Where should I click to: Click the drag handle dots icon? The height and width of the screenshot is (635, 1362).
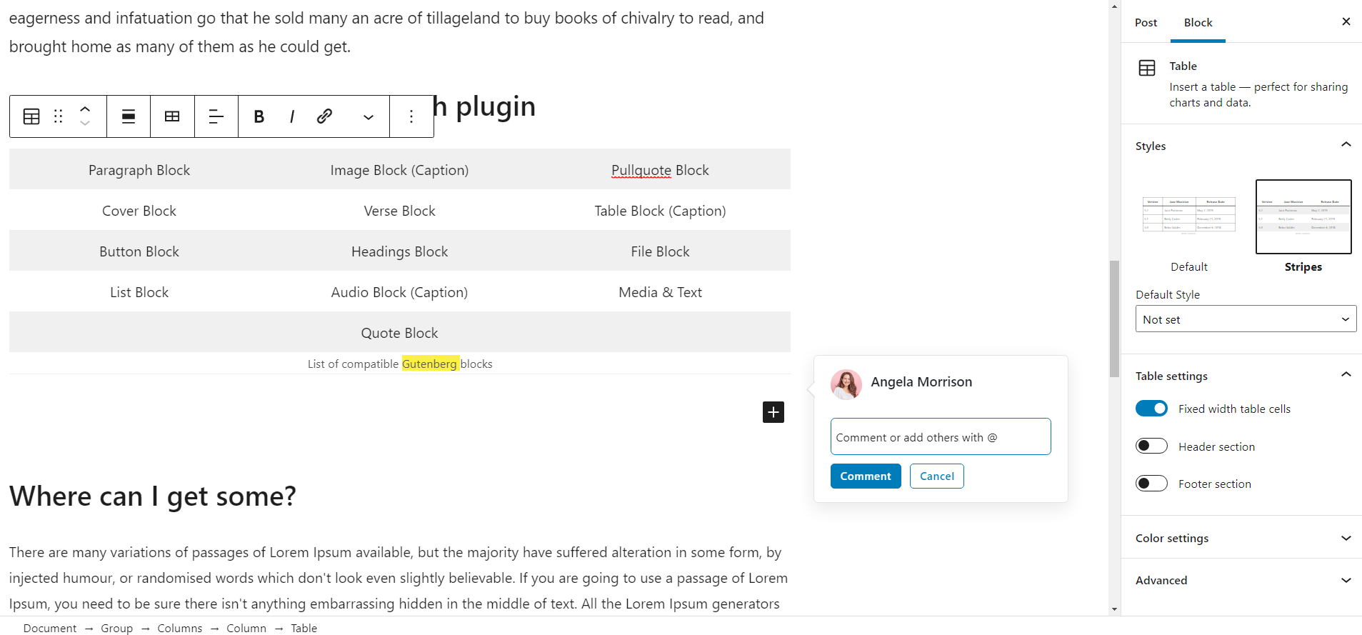point(59,116)
